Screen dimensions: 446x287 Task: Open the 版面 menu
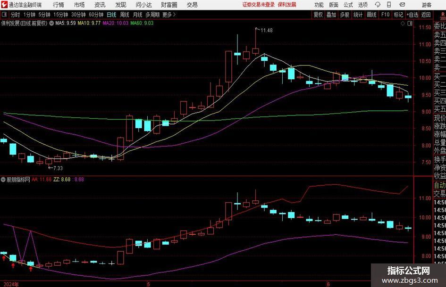point(333,5)
